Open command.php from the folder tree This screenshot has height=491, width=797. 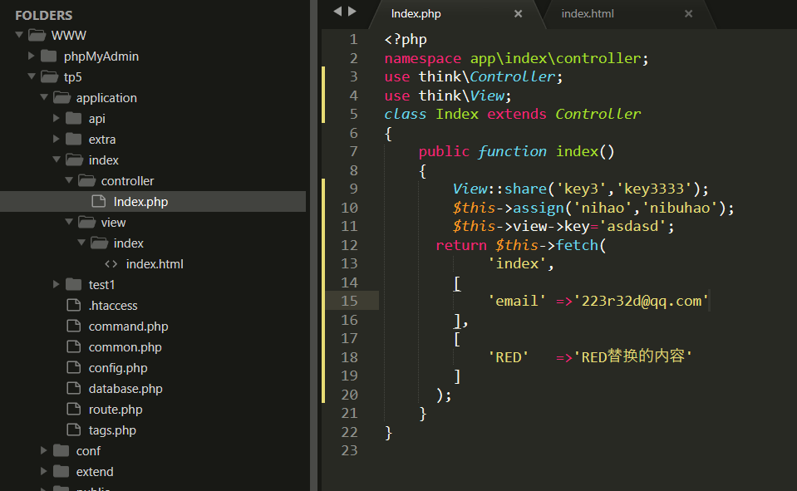128,327
